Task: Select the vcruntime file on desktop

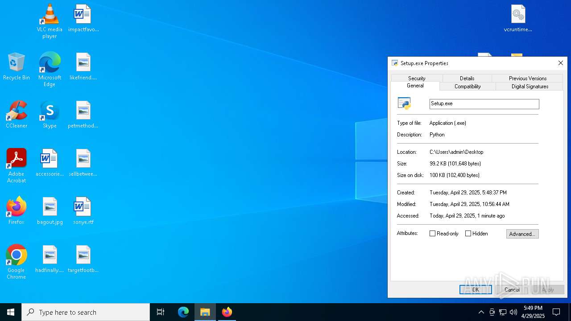Action: [518, 18]
